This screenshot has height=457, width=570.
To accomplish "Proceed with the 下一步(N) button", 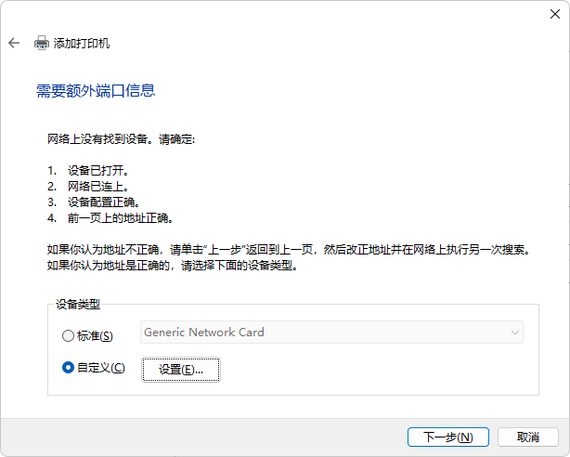I will tap(448, 437).
